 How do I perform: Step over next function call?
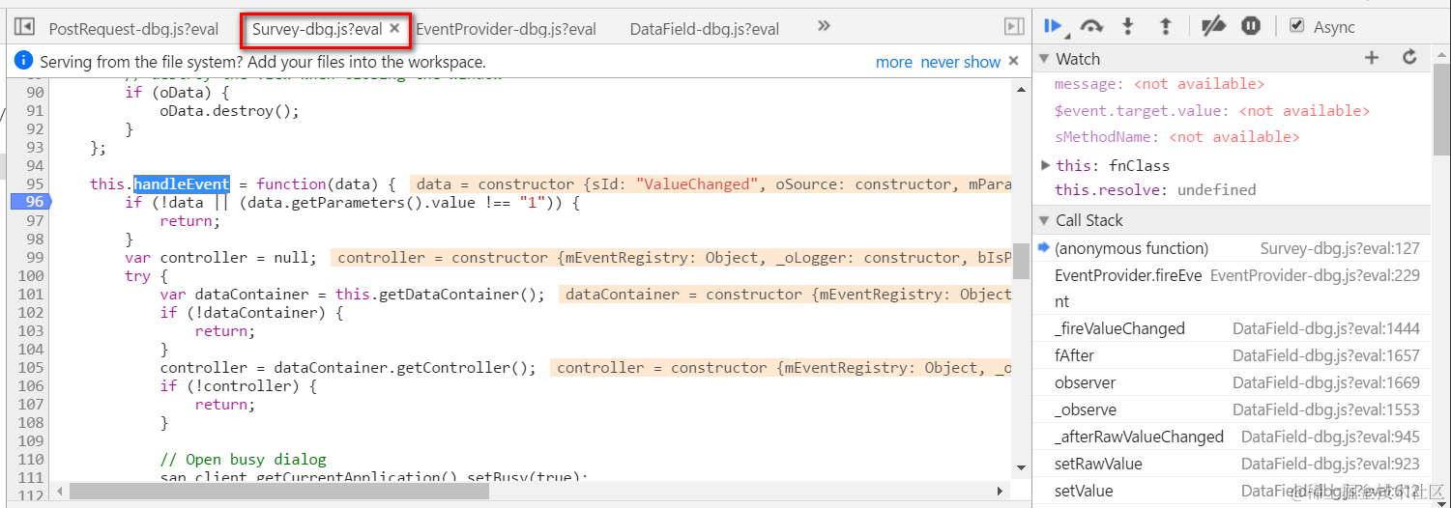[x=1091, y=27]
